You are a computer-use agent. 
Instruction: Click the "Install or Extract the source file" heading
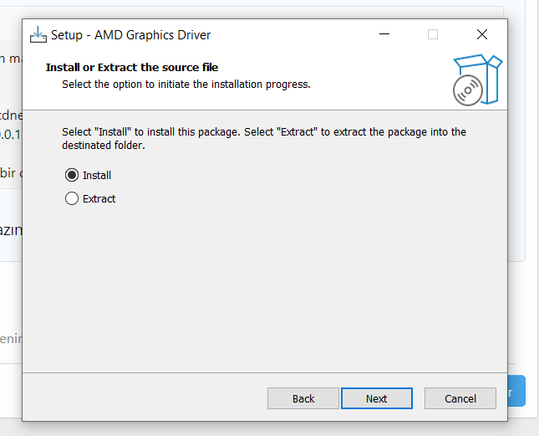tap(132, 67)
